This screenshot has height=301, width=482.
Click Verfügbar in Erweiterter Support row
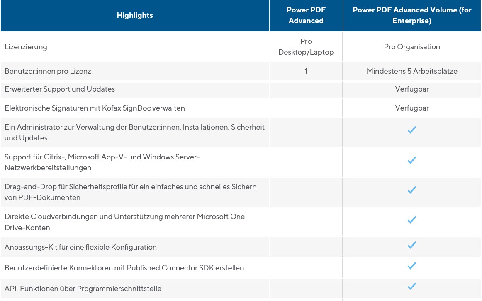point(412,89)
